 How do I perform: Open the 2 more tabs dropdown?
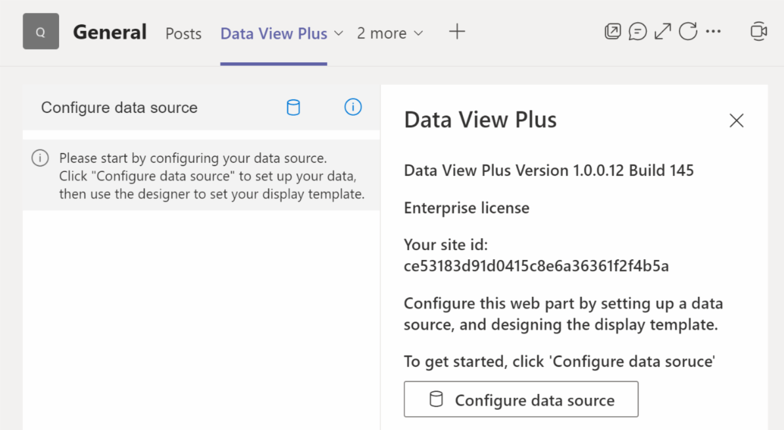(390, 33)
